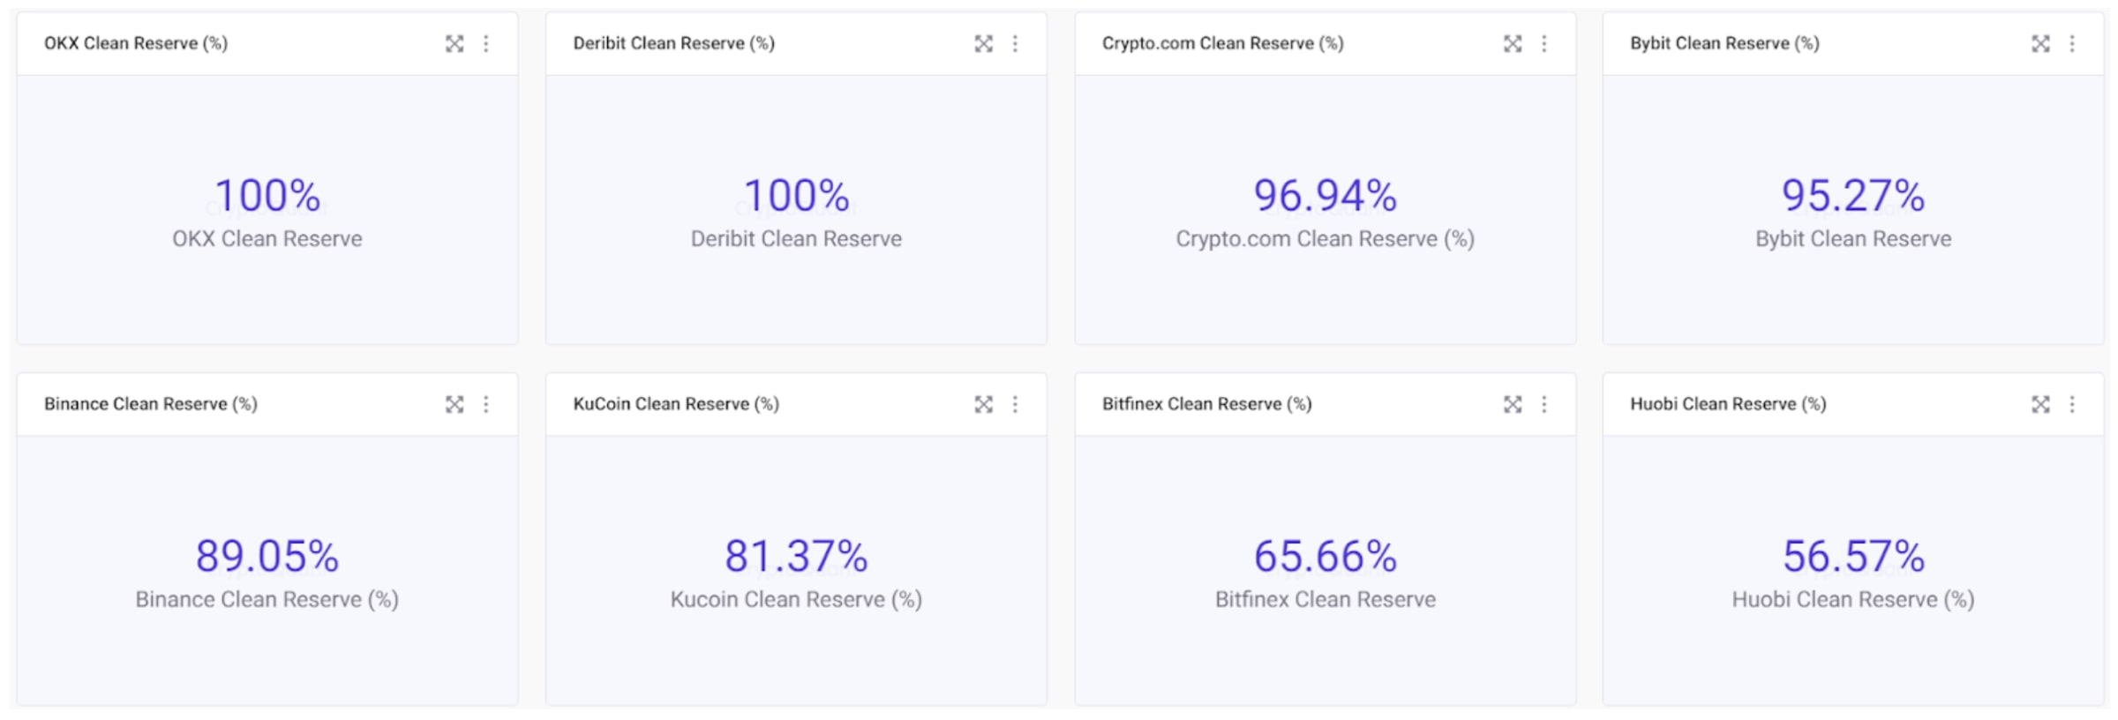The width and height of the screenshot is (2118, 720).
Task: Click the 56.57% Huobi reserve value
Action: 1853,555
